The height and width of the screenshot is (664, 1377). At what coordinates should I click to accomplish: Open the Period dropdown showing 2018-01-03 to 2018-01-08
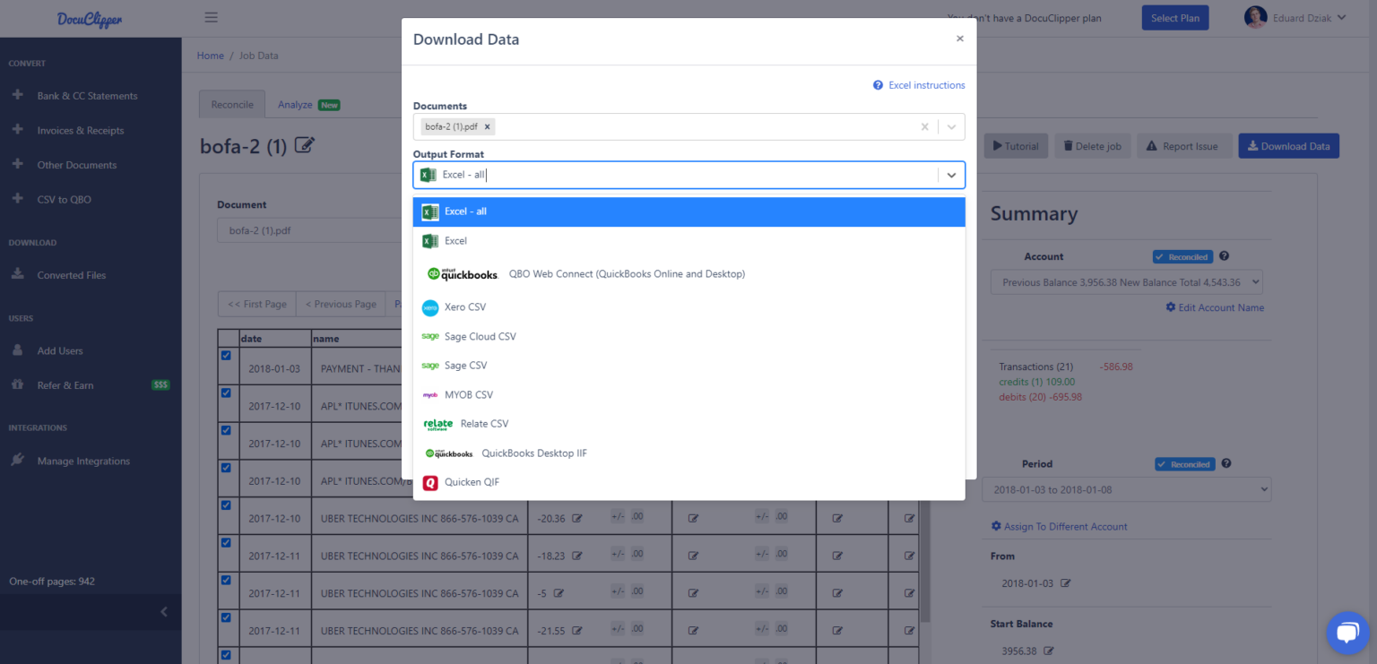pos(1125,489)
